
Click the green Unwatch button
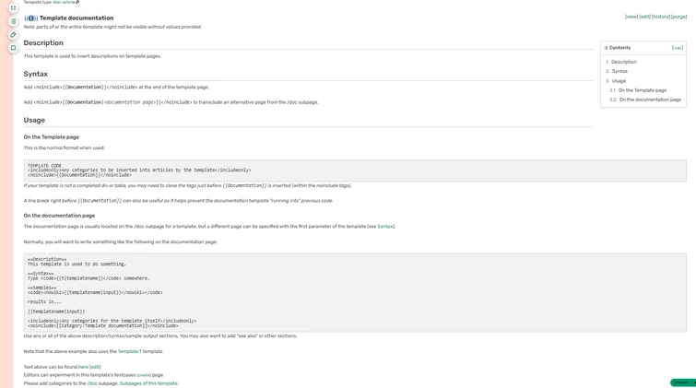click(x=683, y=382)
